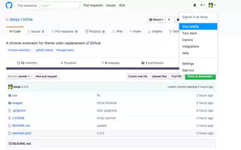Viewport: 241px width, 150px height.
Task: Click the watchers count 0
Action: pyautogui.click(x=169, y=19)
